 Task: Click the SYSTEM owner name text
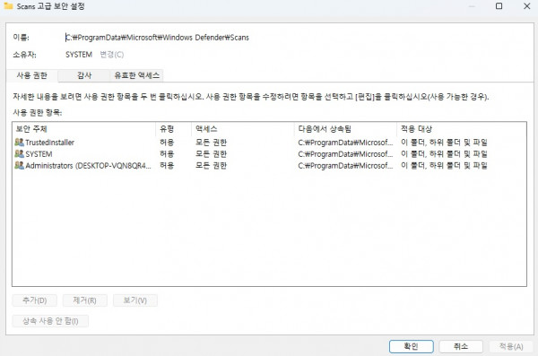coord(79,55)
